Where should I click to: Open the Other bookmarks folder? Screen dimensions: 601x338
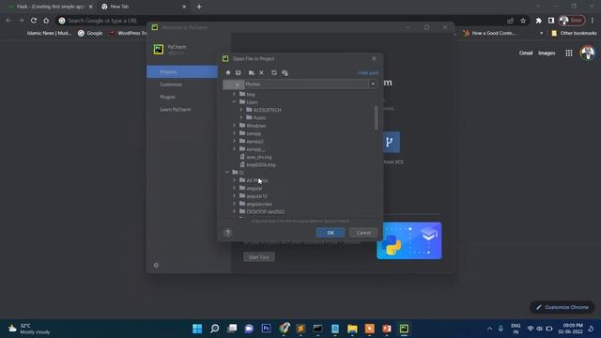tap(574, 34)
